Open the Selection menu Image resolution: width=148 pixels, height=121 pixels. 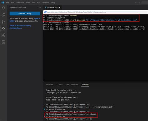[x=20, y=2]
